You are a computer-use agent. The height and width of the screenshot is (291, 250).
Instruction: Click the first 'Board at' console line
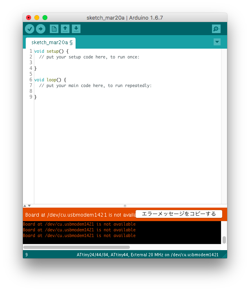79,224
